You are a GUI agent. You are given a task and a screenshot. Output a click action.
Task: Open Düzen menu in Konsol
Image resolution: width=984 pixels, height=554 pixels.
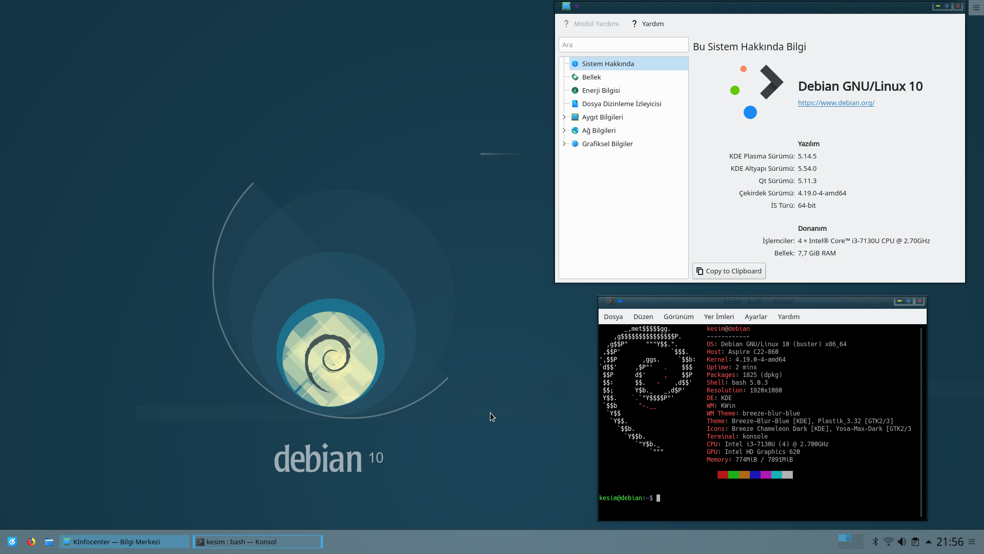tap(643, 316)
